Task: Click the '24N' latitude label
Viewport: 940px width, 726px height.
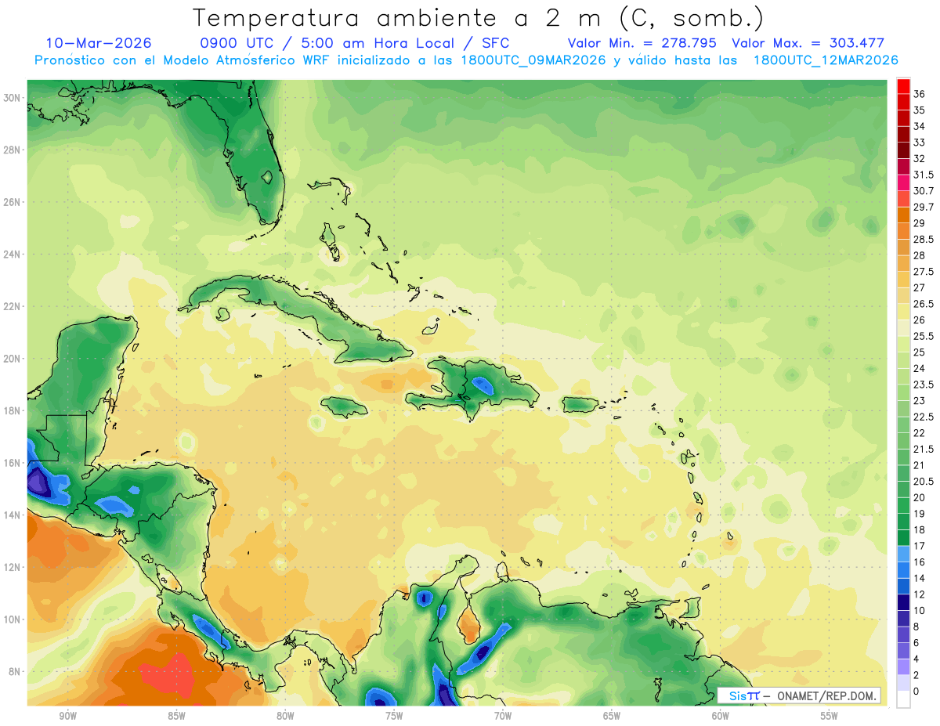Action: (x=13, y=255)
